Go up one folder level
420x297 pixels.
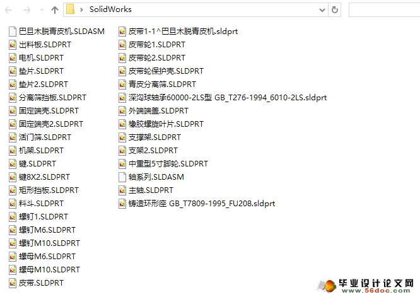pyautogui.click(x=55, y=10)
